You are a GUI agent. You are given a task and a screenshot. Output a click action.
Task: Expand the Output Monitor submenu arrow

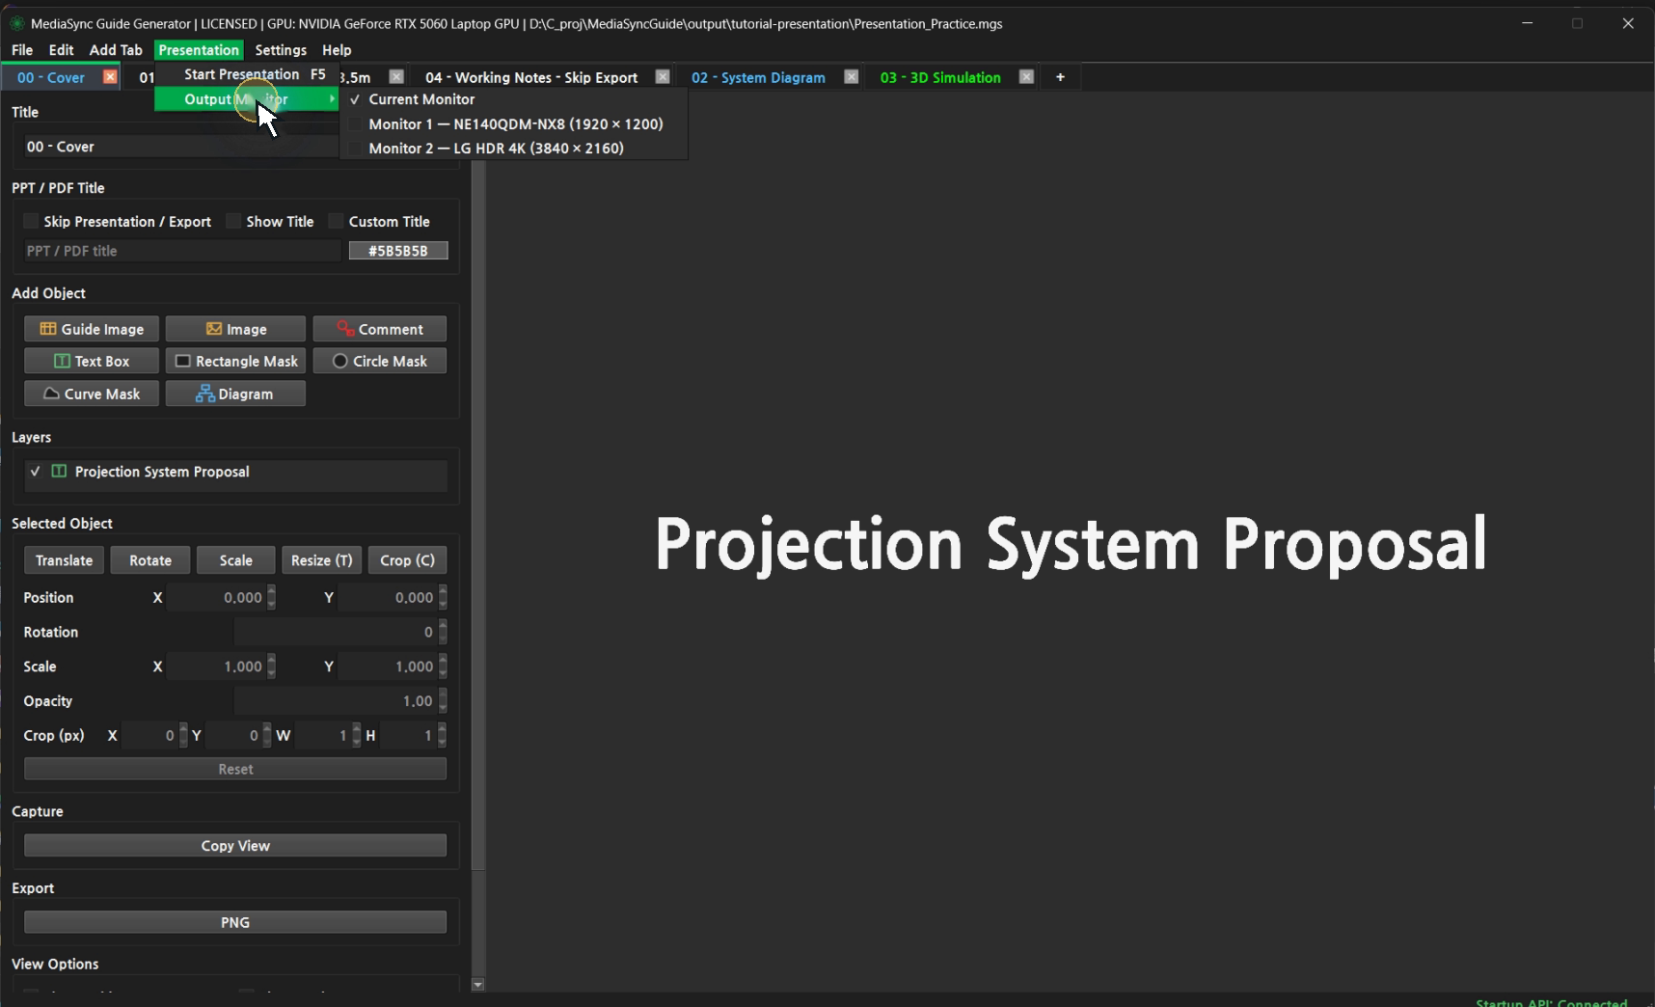[332, 99]
